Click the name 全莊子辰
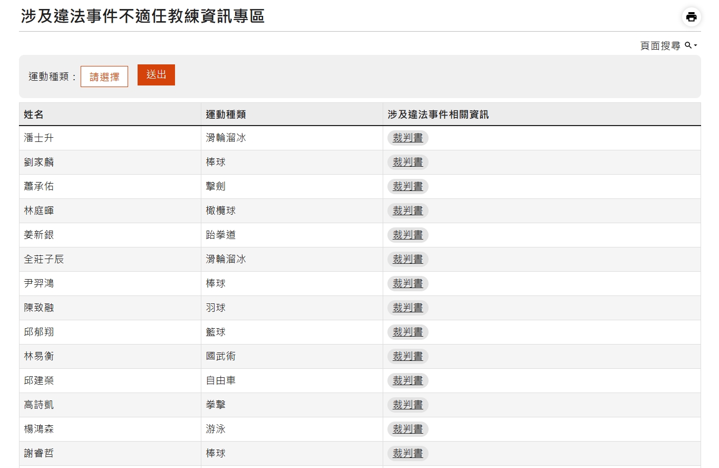Screen dimensions: 719x468 point(44,260)
